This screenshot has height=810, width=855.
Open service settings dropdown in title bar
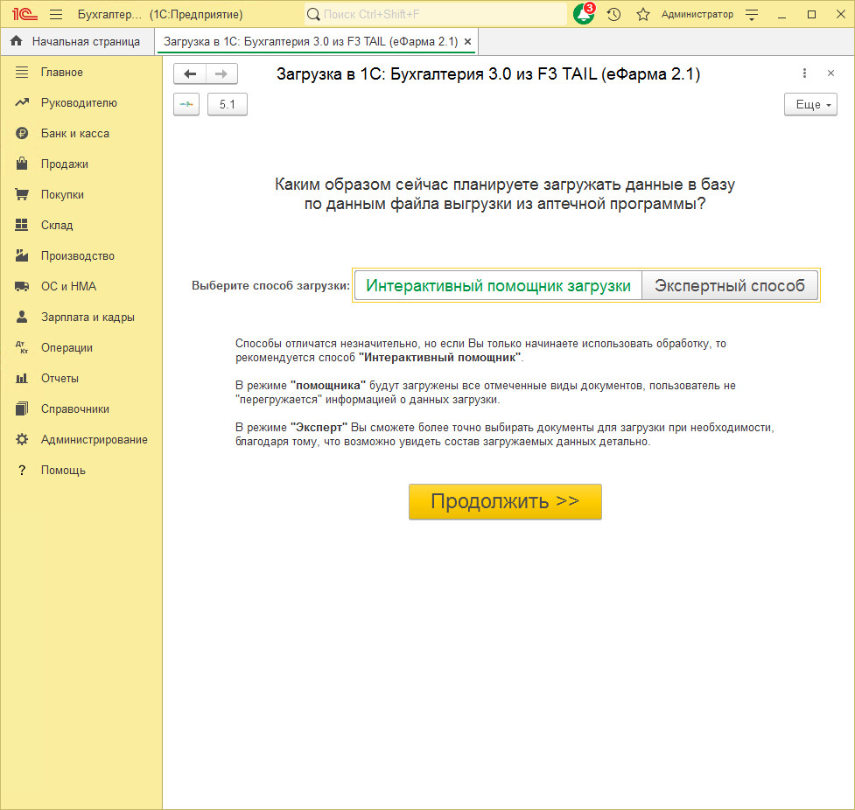752,15
